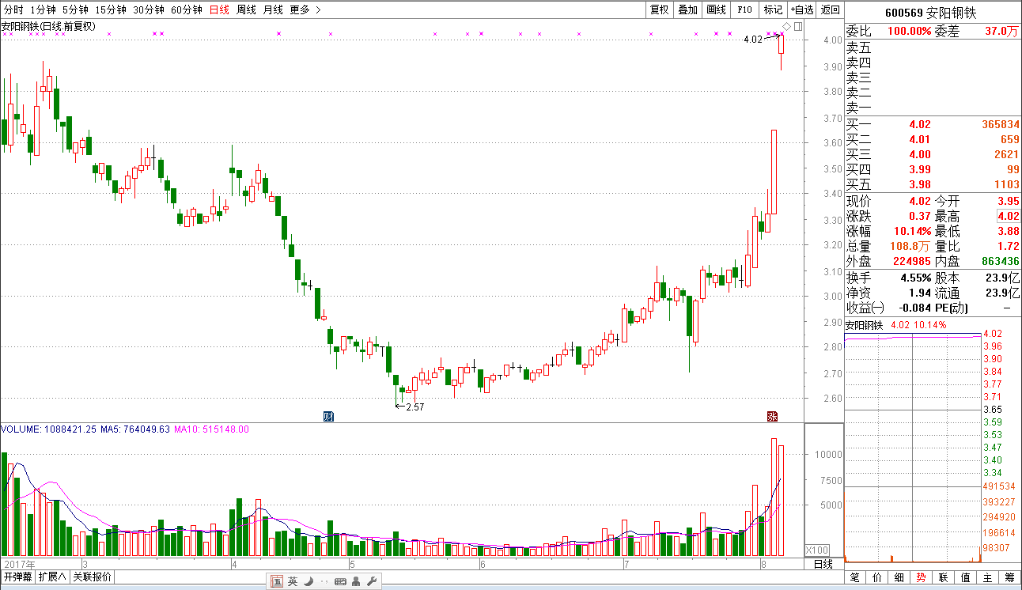Click the 开弹幕 button

pos(18,577)
